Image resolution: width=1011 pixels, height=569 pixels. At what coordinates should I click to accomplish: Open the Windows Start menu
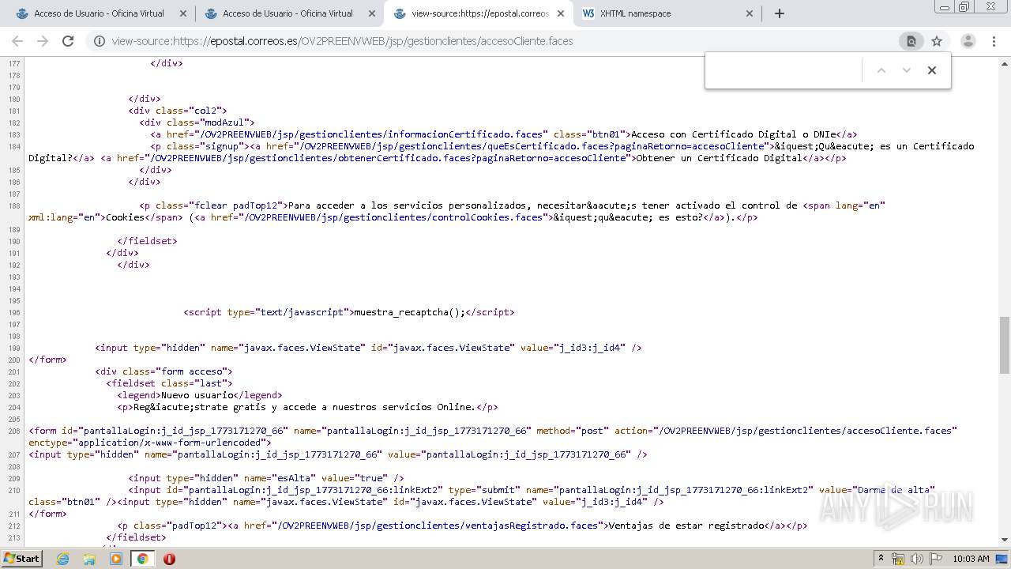tap(21, 558)
